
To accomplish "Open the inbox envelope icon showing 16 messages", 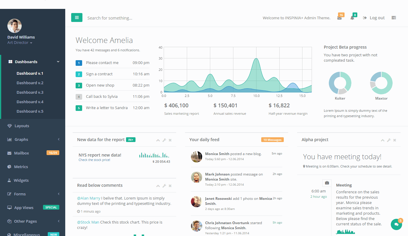I will click(340, 17).
